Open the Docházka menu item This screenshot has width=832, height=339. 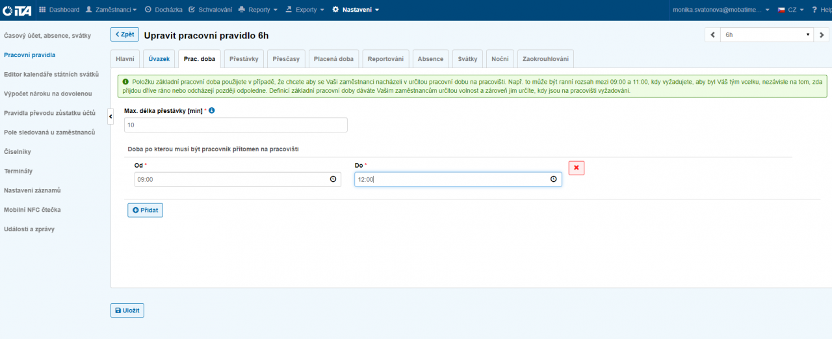click(x=163, y=10)
